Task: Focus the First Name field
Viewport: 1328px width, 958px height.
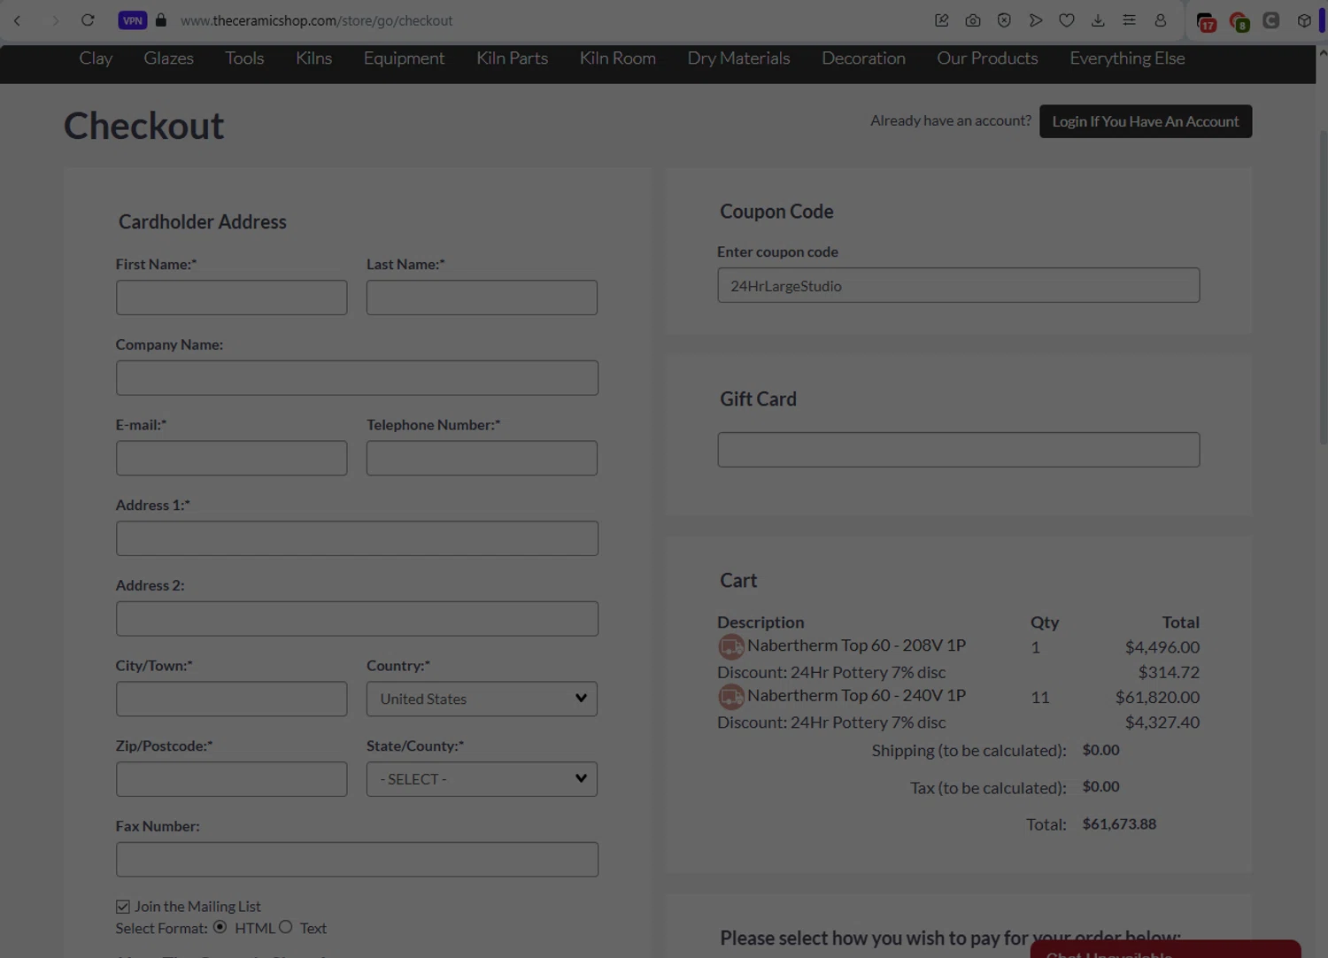Action: coord(231,297)
